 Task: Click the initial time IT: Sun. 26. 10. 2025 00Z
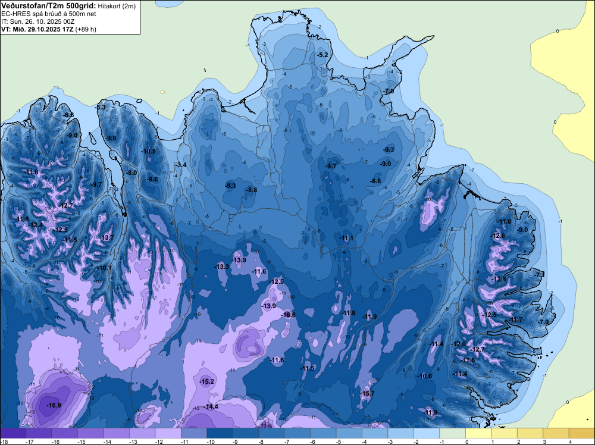coord(37,21)
